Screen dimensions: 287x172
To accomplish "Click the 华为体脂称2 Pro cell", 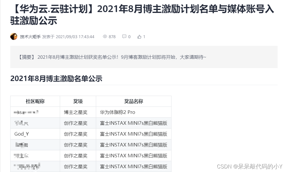I will click(x=134, y=112).
